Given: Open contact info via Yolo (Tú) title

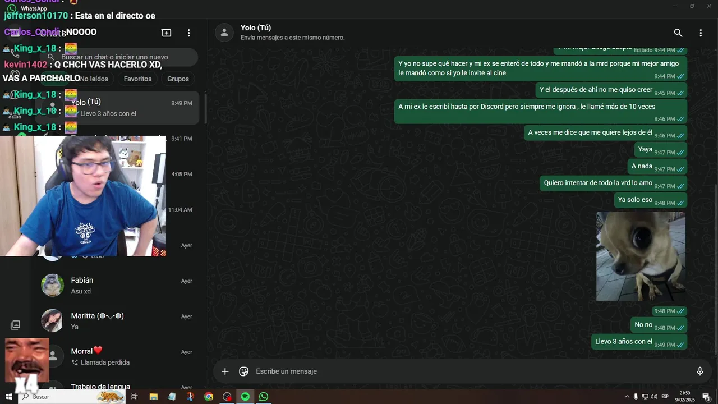Looking at the screenshot, I should (x=256, y=27).
